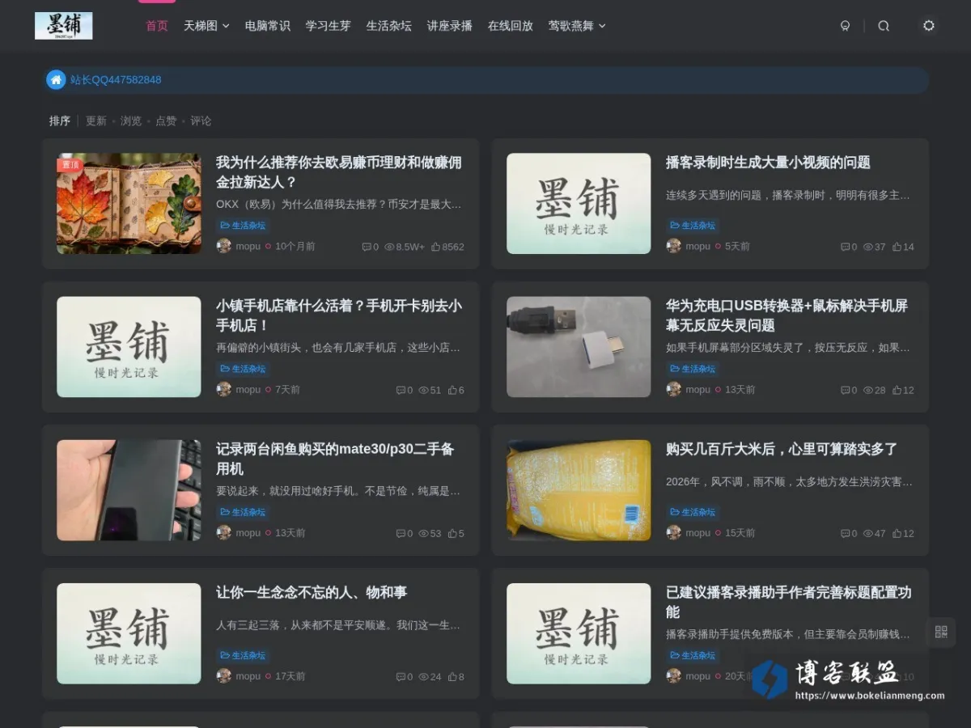Open the 生活杂坛 nav item in header
This screenshot has height=728, width=971.
(x=389, y=26)
